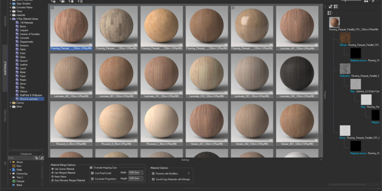Toggle Override Mapping Size checkbox
Viewport: 382px width, 191px height.
pos(91,168)
